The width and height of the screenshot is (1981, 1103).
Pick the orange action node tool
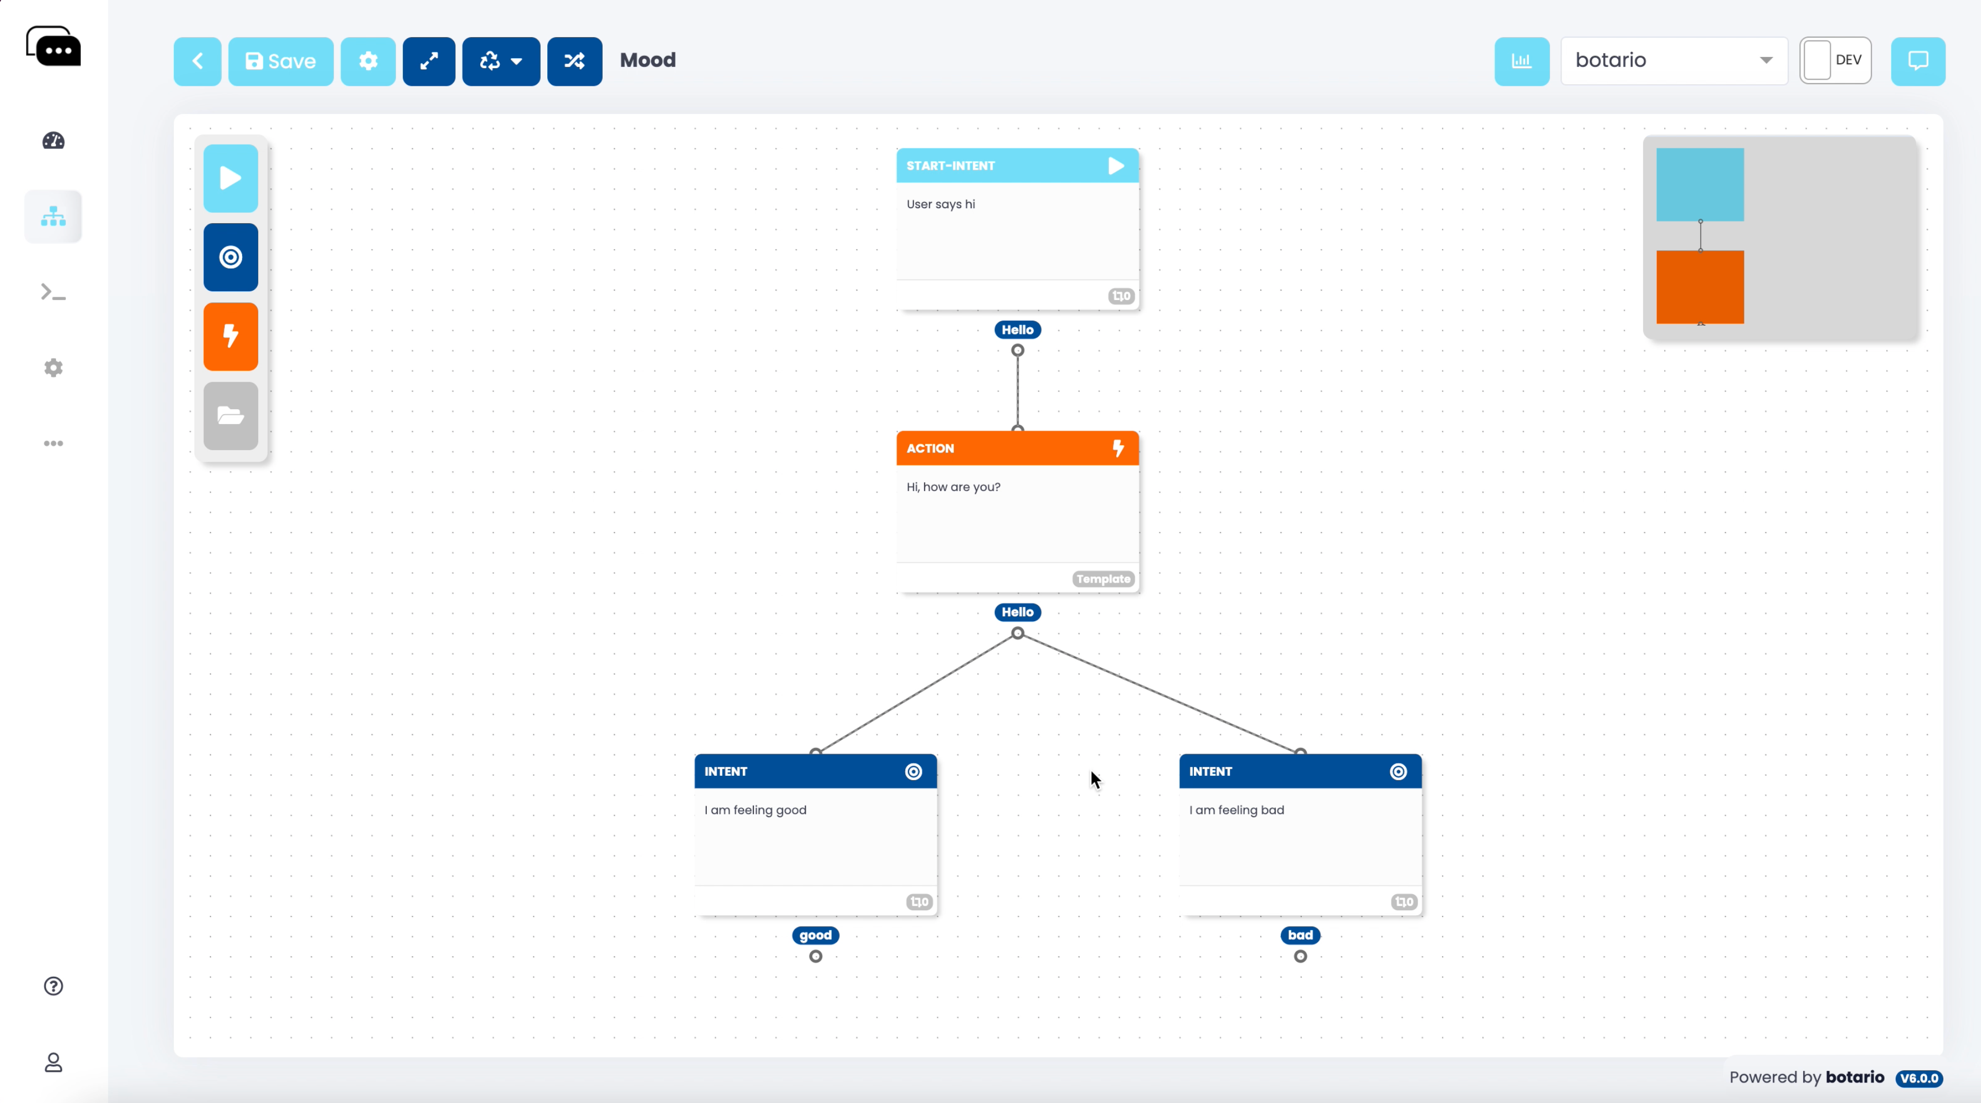pyautogui.click(x=230, y=337)
